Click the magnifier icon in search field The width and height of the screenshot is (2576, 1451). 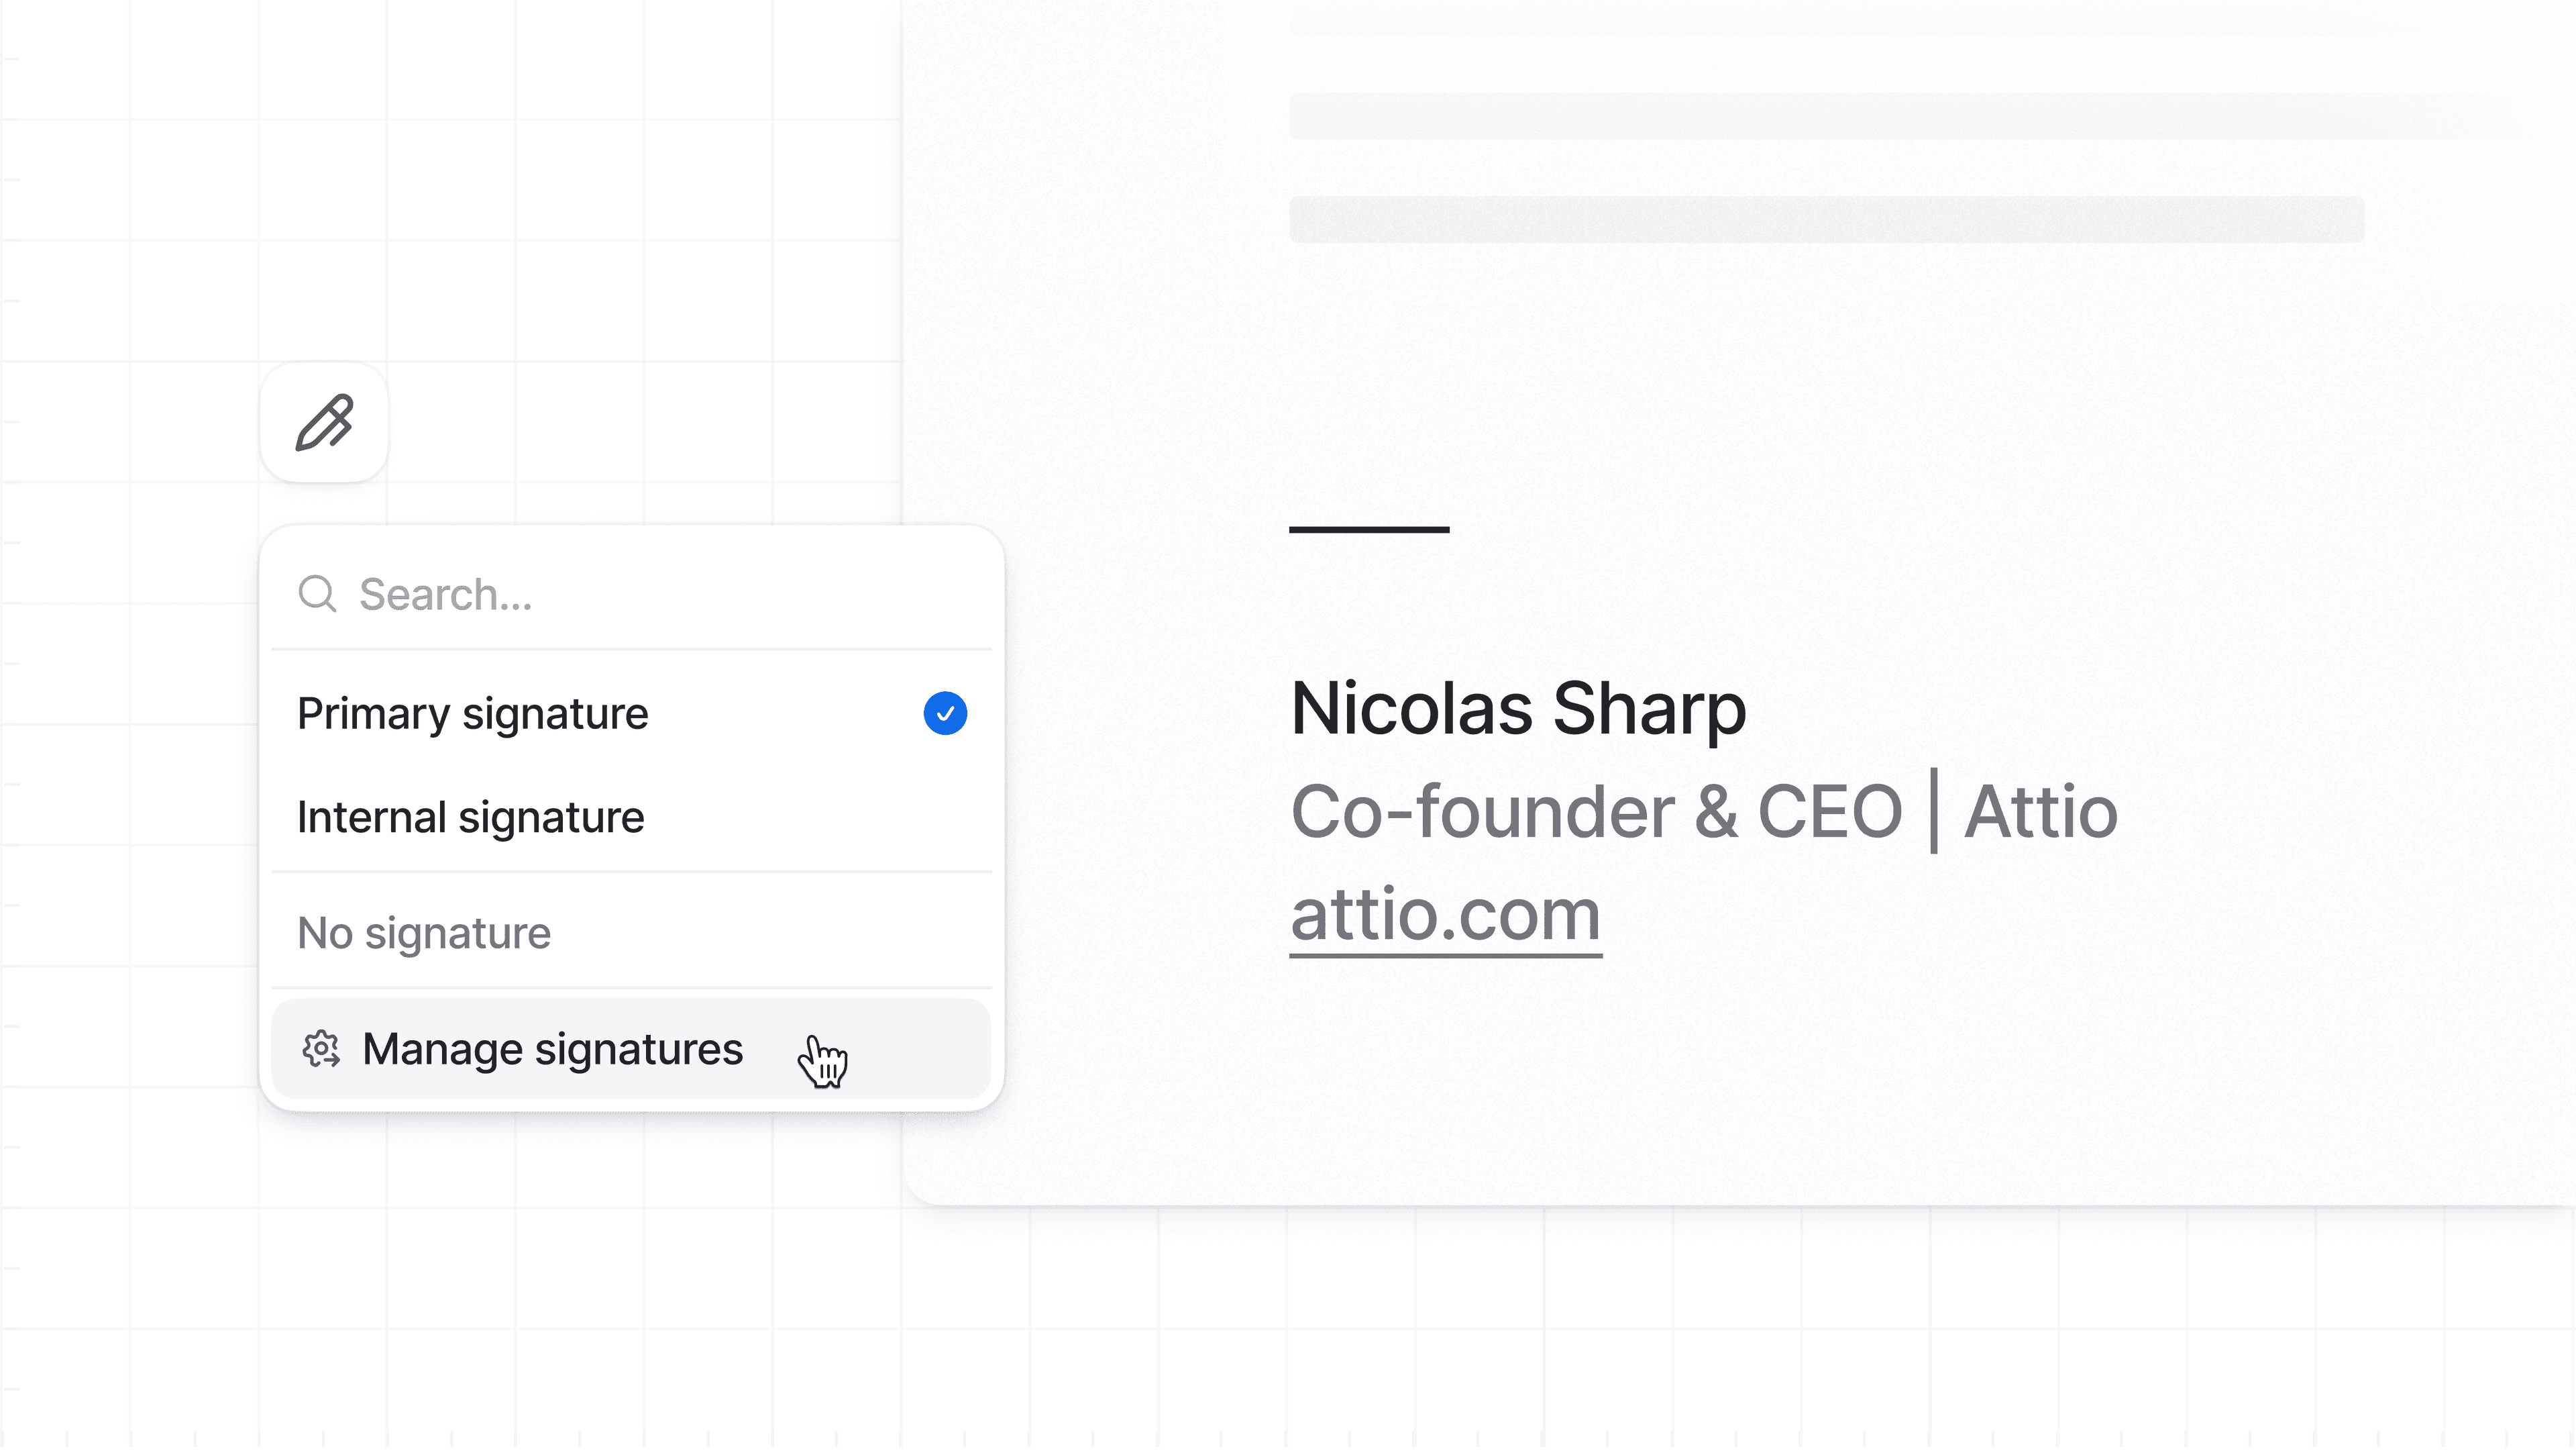(317, 593)
